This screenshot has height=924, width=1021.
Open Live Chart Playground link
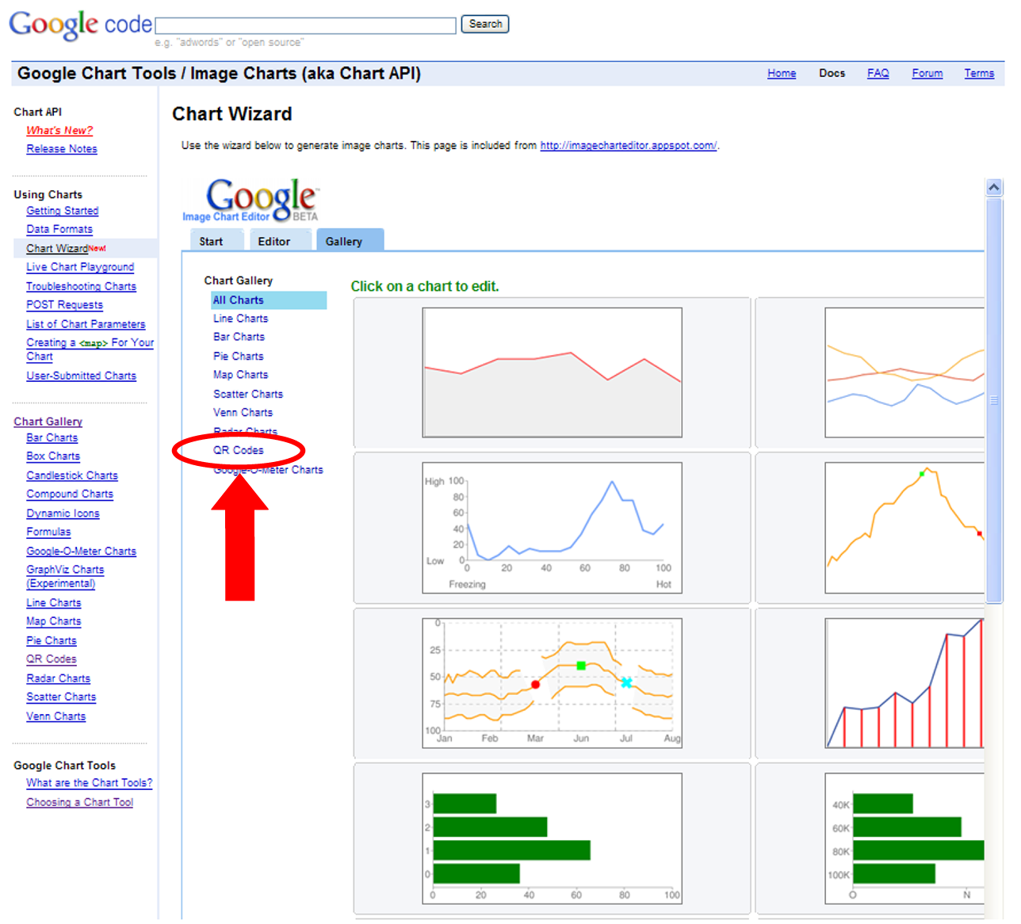coord(80,267)
